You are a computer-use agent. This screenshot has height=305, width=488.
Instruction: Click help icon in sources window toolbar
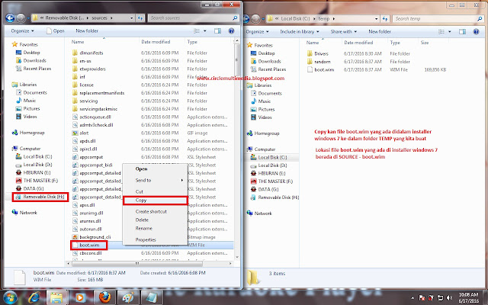pyautogui.click(x=231, y=30)
